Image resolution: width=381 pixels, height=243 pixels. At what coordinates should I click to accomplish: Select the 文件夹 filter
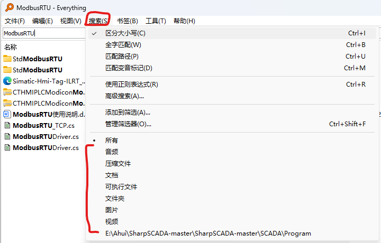point(232,199)
